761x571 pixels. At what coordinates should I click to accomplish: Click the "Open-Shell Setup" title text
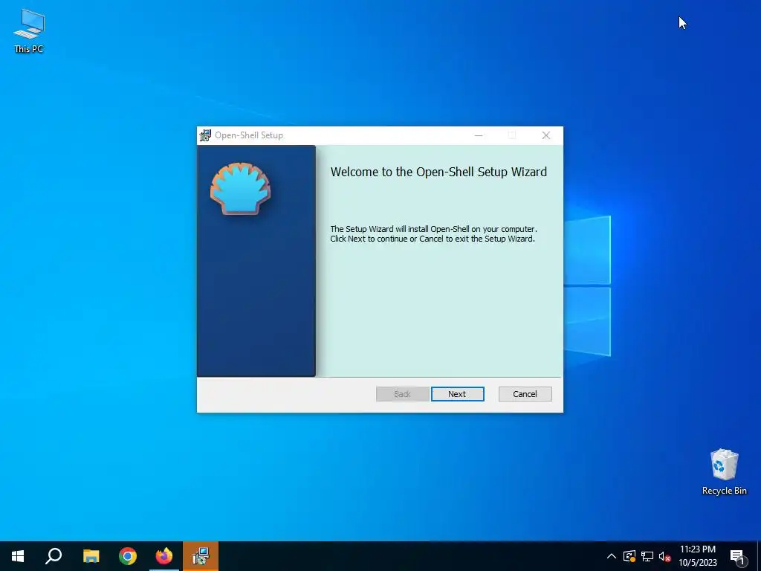[249, 135]
